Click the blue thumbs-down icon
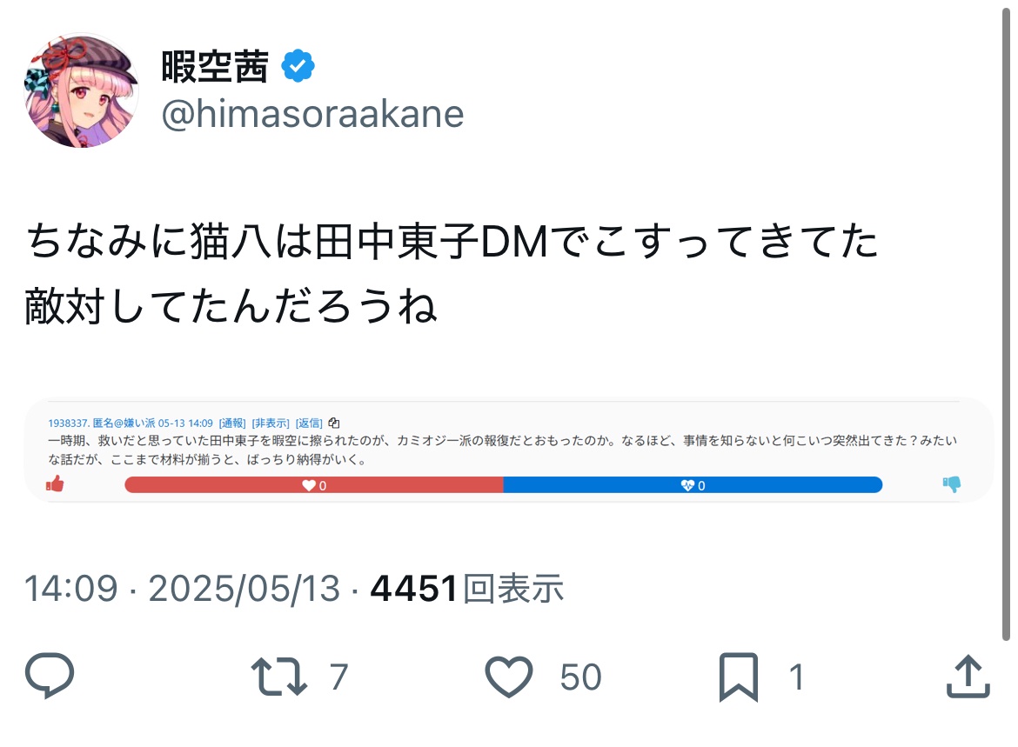 [x=952, y=484]
